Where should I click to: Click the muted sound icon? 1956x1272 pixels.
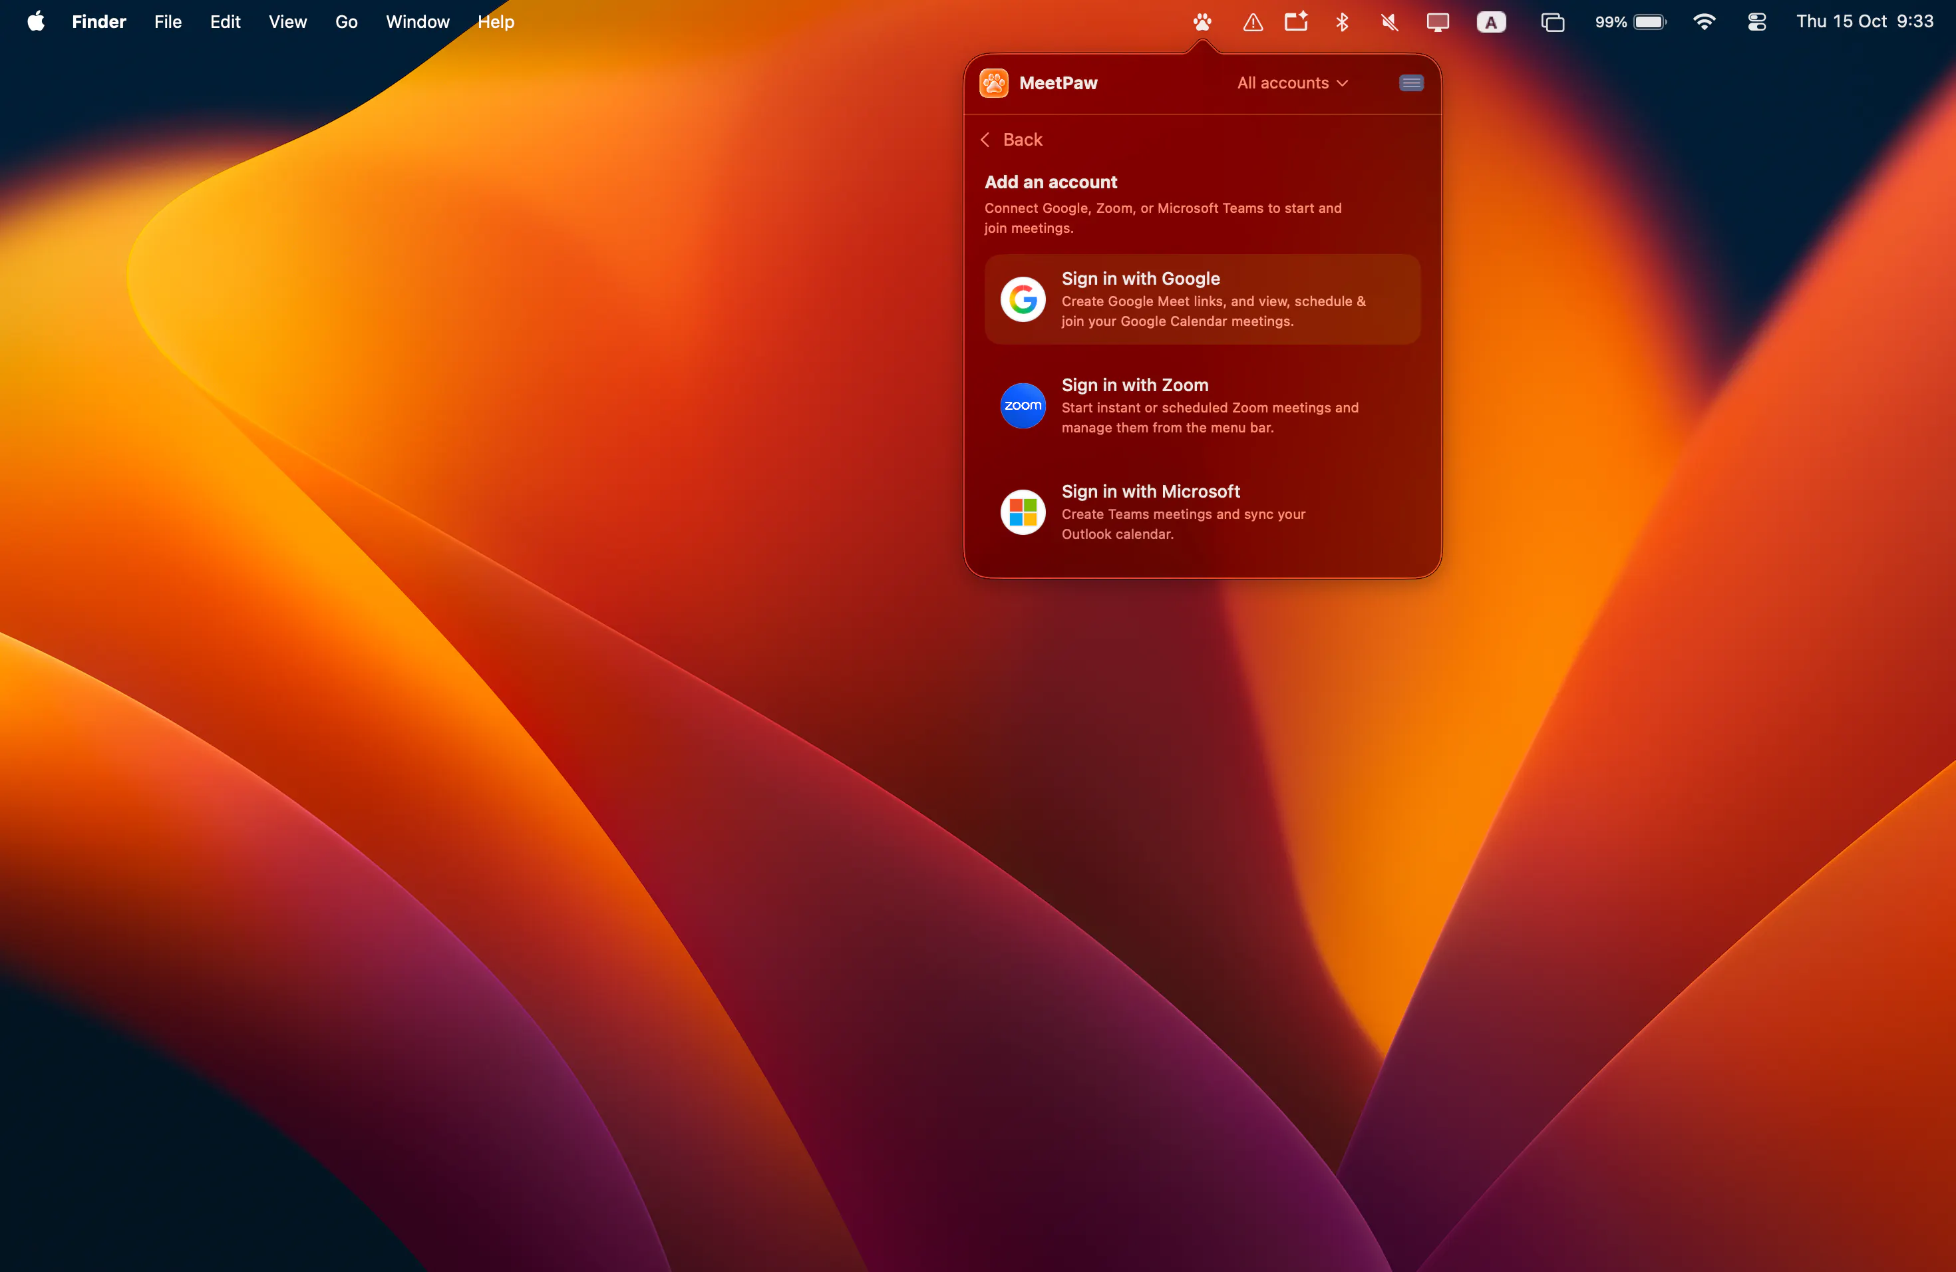point(1389,22)
